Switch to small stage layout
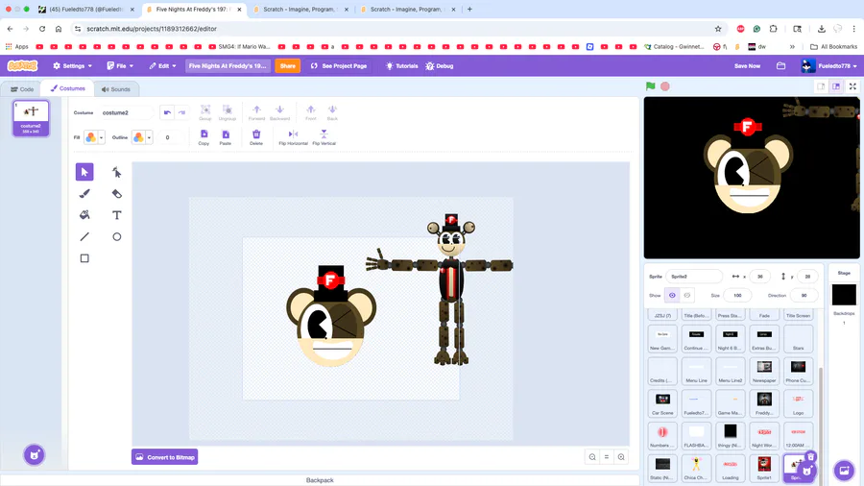This screenshot has height=486, width=864. pos(821,86)
